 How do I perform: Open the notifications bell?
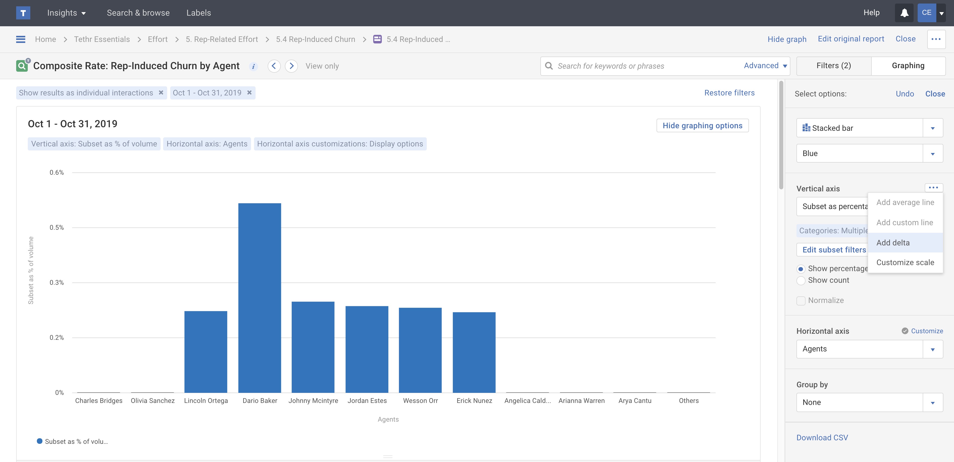pyautogui.click(x=904, y=13)
